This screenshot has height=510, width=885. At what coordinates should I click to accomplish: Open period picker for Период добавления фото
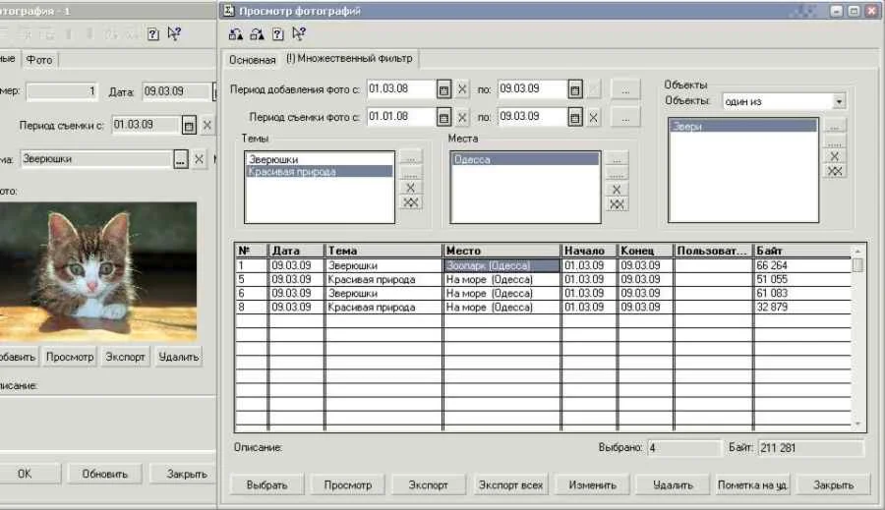[624, 89]
